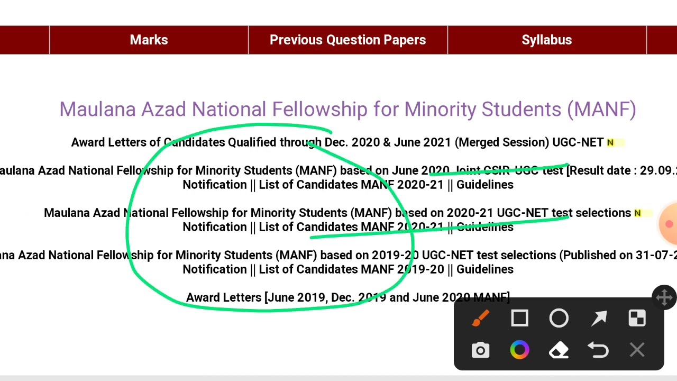Undo the last drawing stroke

(x=598, y=350)
